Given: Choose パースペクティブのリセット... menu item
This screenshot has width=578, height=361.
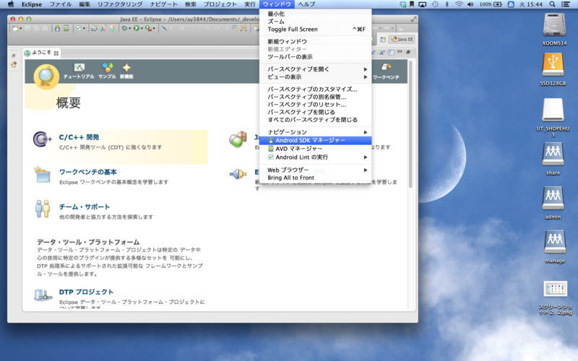Looking at the screenshot, I should pyautogui.click(x=315, y=105).
